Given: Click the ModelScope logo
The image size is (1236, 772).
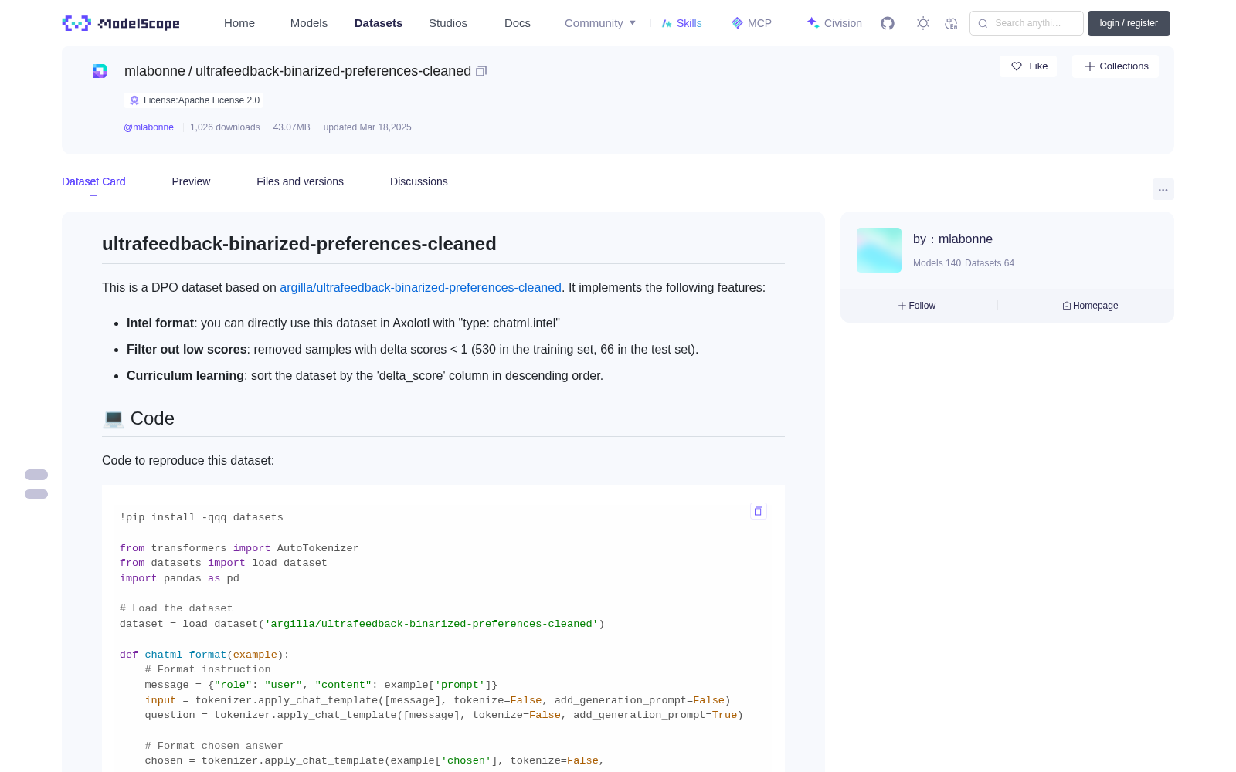Looking at the screenshot, I should coord(121,23).
